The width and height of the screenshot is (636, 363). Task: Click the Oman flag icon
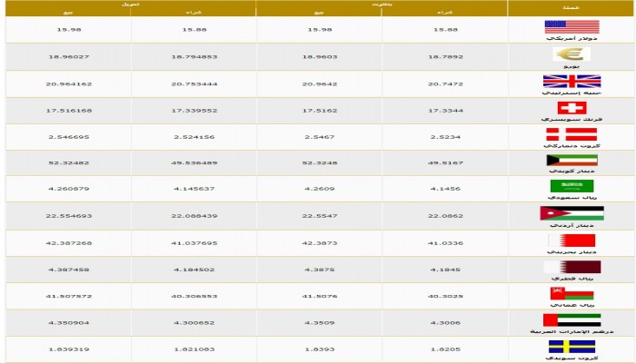click(x=571, y=293)
